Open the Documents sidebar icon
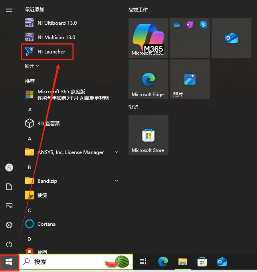Viewport: 257px width, 272px height. (9, 187)
